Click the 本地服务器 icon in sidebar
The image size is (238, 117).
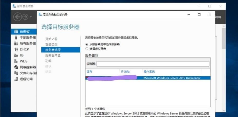point(16,38)
